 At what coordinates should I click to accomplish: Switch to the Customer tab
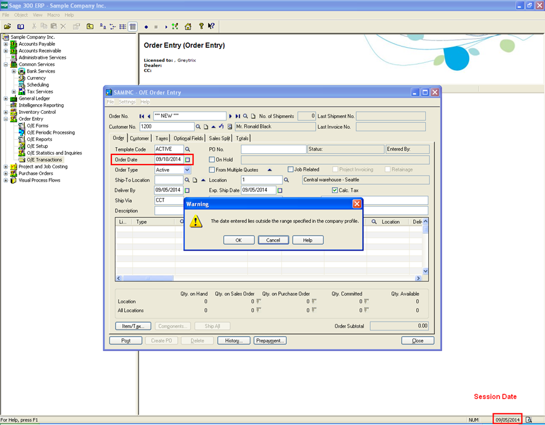coord(139,139)
